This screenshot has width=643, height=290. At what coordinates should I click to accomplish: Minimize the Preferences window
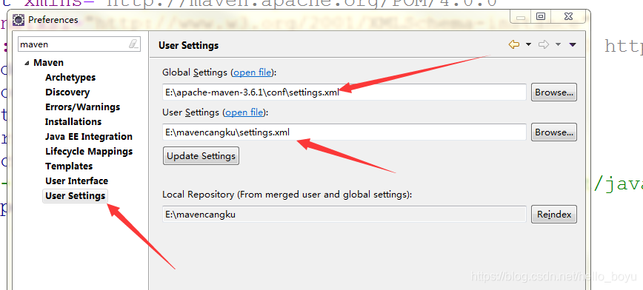point(521,17)
